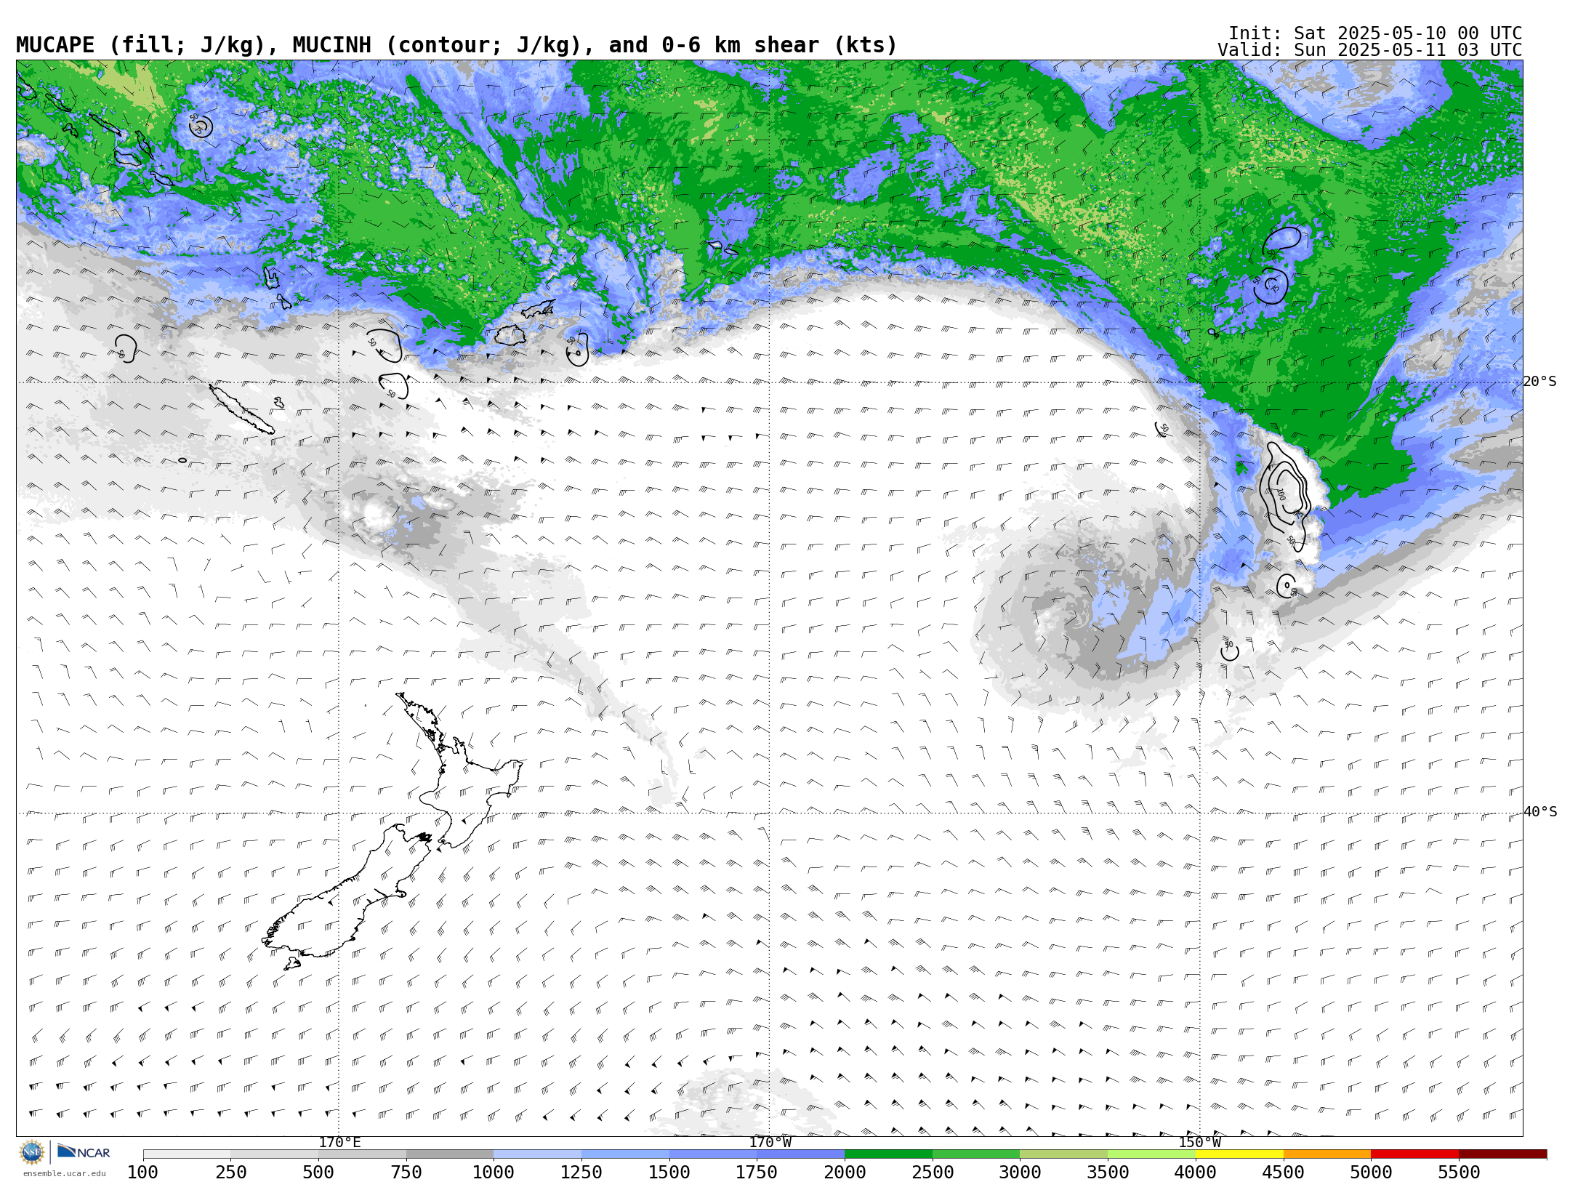Click the 3000 colorbar label

(x=1020, y=1172)
